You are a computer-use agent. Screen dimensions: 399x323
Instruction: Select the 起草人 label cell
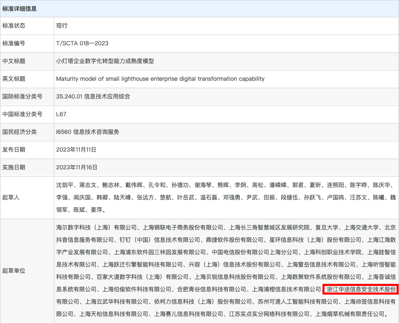(11, 197)
